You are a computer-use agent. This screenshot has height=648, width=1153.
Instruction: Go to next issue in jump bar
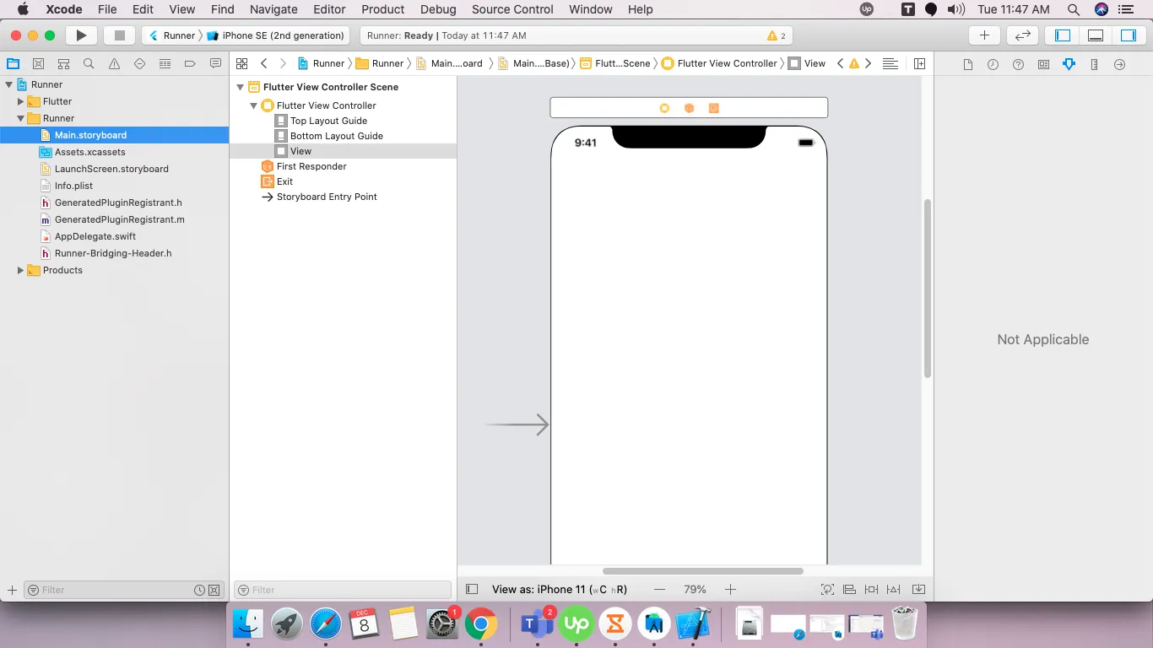868,63
